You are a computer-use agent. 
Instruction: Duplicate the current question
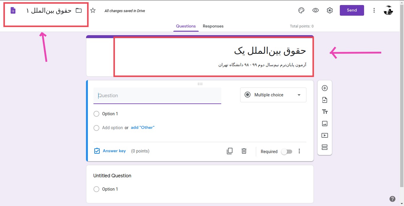pyautogui.click(x=230, y=151)
